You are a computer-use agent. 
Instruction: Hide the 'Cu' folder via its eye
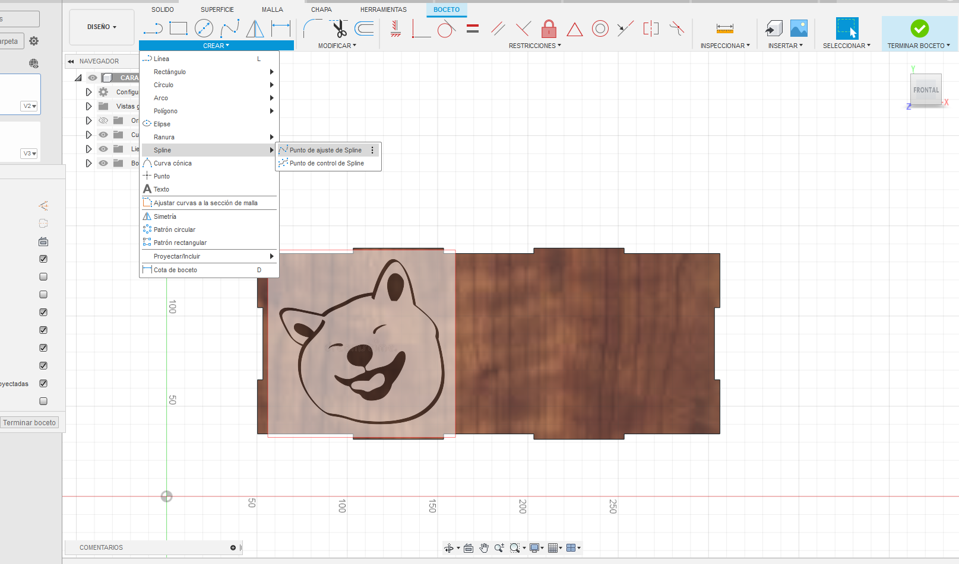tap(103, 135)
